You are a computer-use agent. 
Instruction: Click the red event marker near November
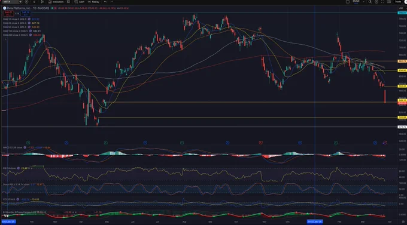(x=260, y=143)
